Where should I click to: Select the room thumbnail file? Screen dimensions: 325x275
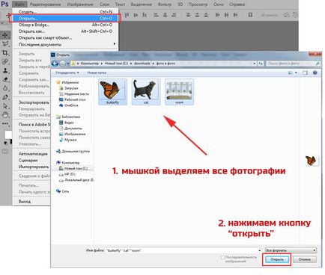pyautogui.click(x=179, y=92)
